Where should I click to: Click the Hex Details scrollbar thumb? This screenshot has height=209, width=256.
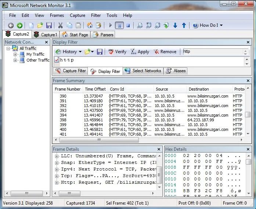[x=249, y=162]
